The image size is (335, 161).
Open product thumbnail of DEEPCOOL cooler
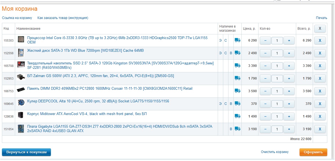pos(21,102)
